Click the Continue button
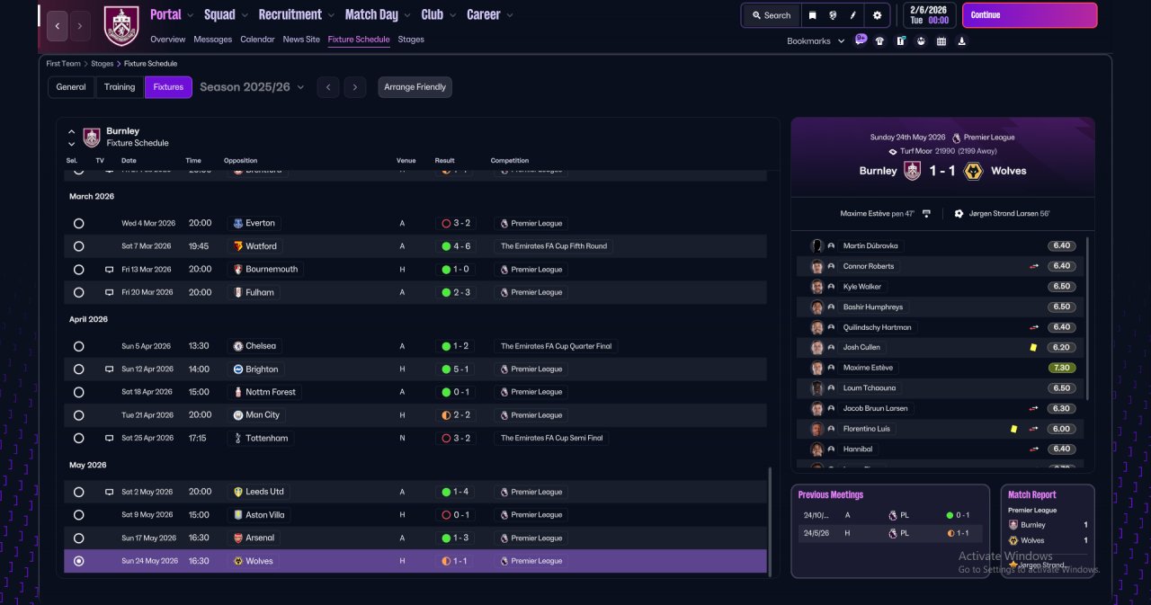This screenshot has width=1151, height=605. pyautogui.click(x=1030, y=15)
